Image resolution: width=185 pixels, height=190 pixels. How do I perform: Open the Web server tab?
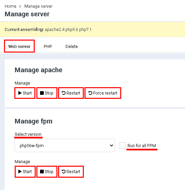19,46
